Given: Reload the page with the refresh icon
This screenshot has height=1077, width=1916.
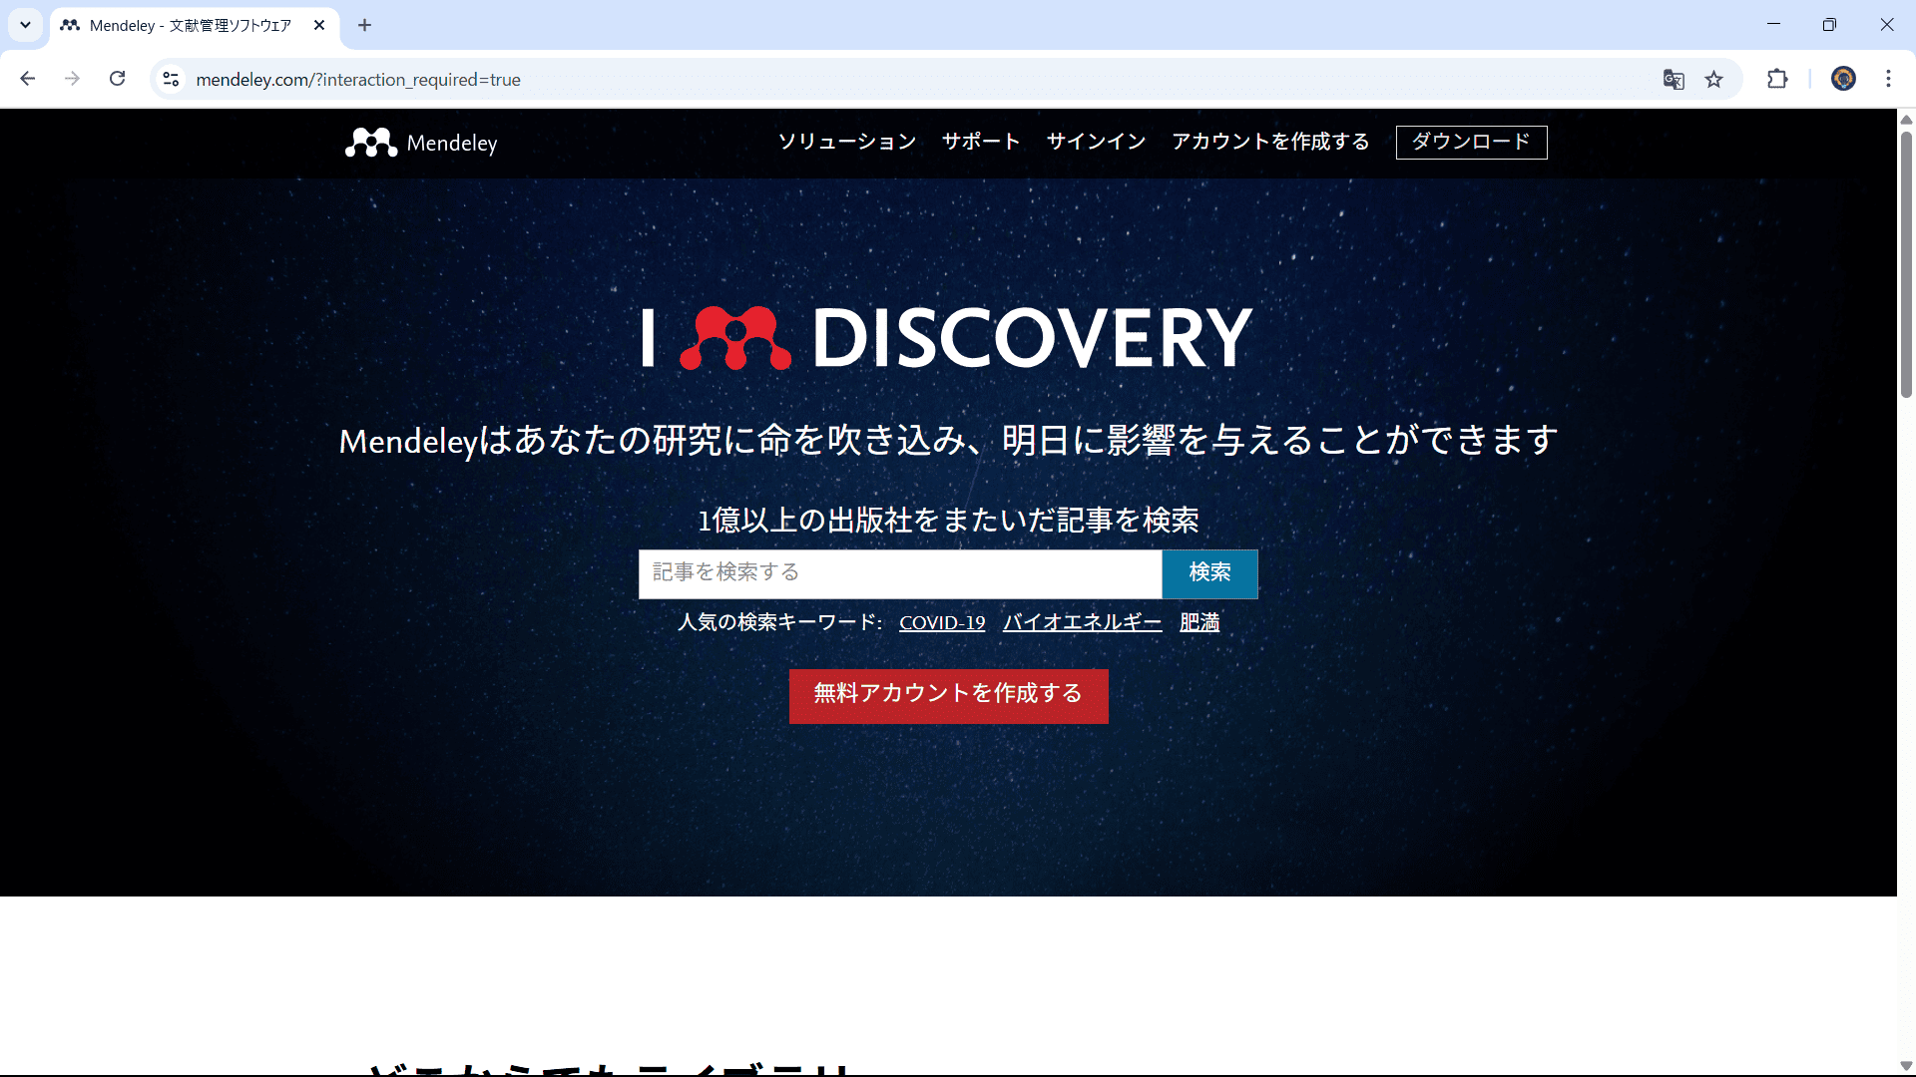Looking at the screenshot, I should (117, 79).
